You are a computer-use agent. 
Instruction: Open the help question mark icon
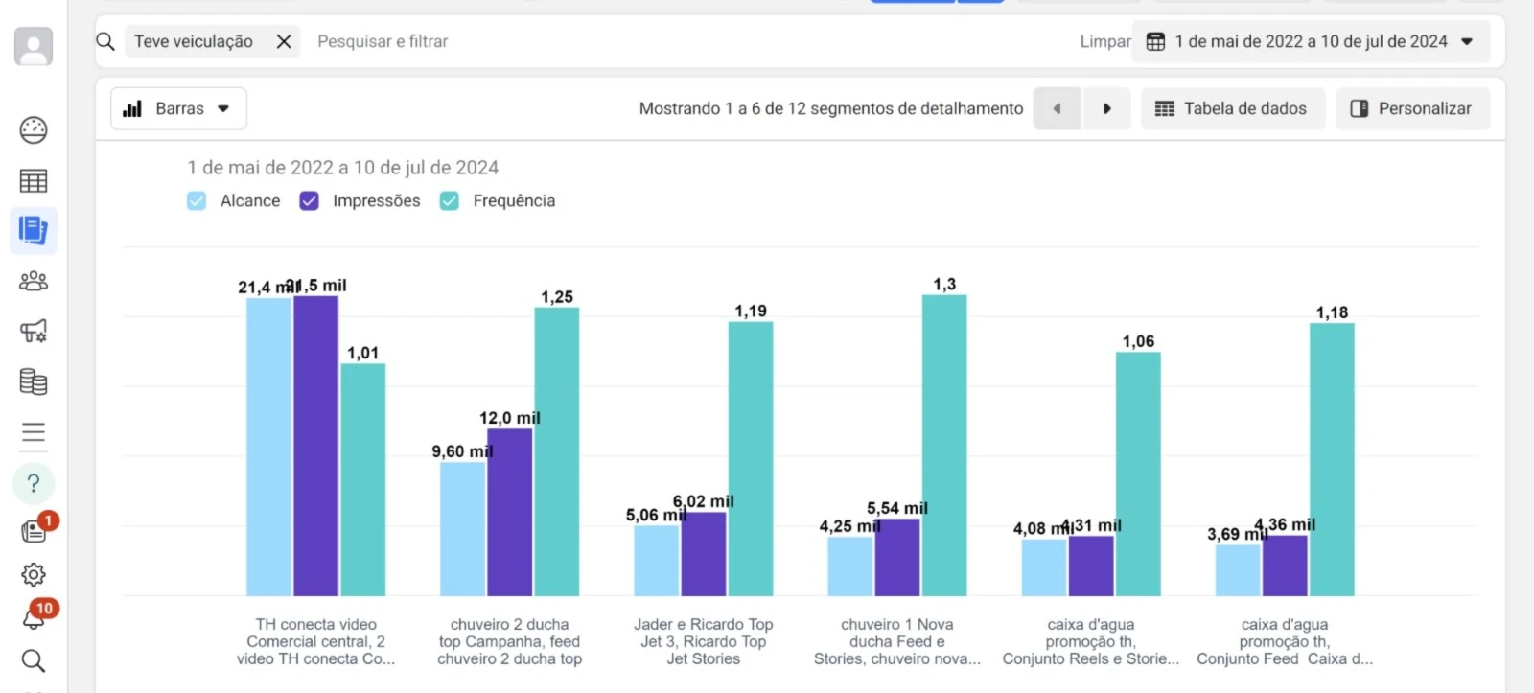coord(34,483)
